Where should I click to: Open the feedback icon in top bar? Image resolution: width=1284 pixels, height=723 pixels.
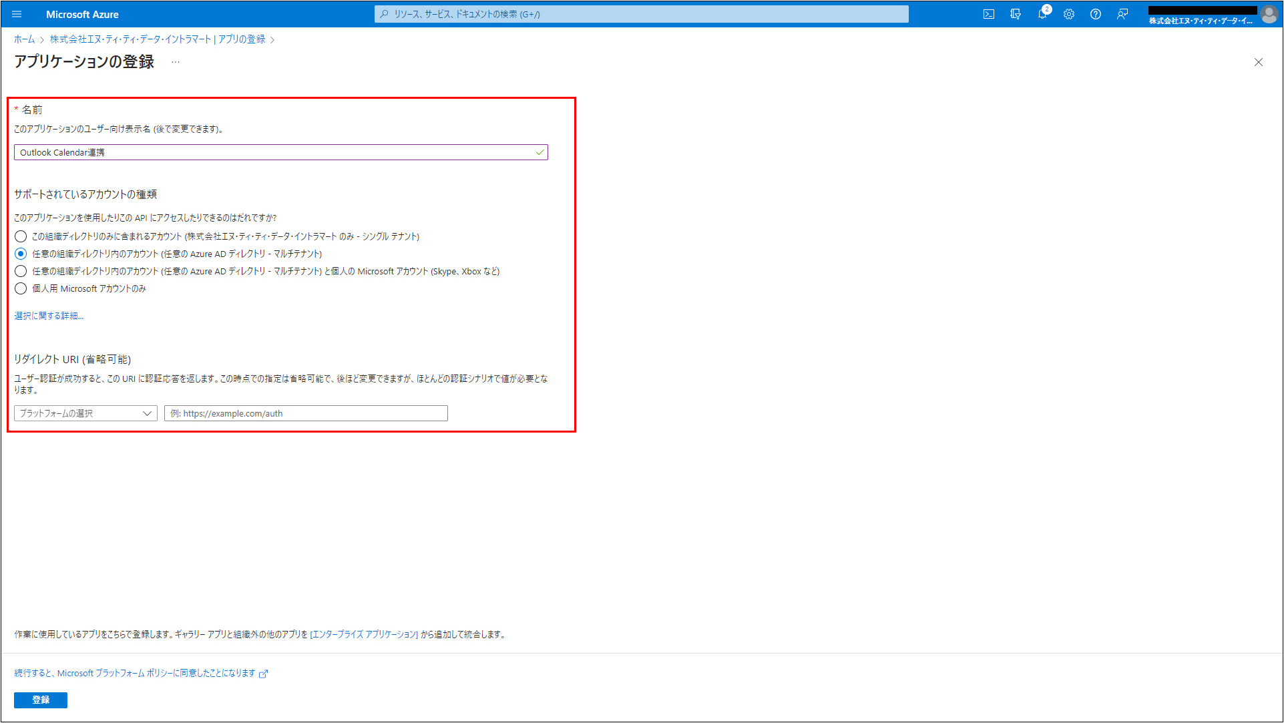(x=1122, y=14)
